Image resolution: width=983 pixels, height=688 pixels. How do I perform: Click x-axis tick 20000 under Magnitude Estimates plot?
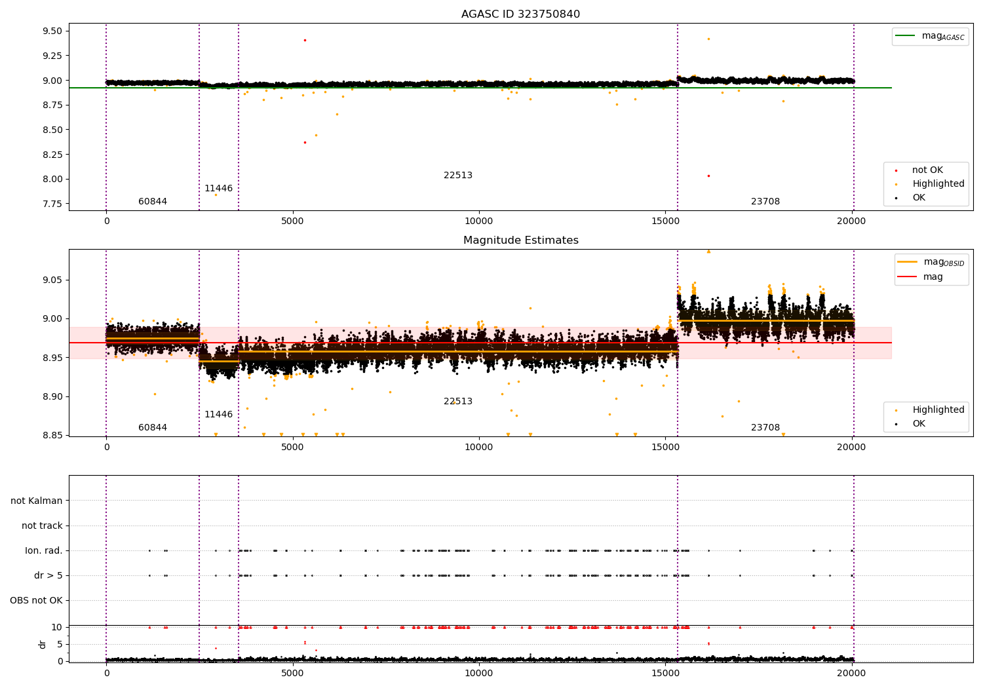point(851,448)
